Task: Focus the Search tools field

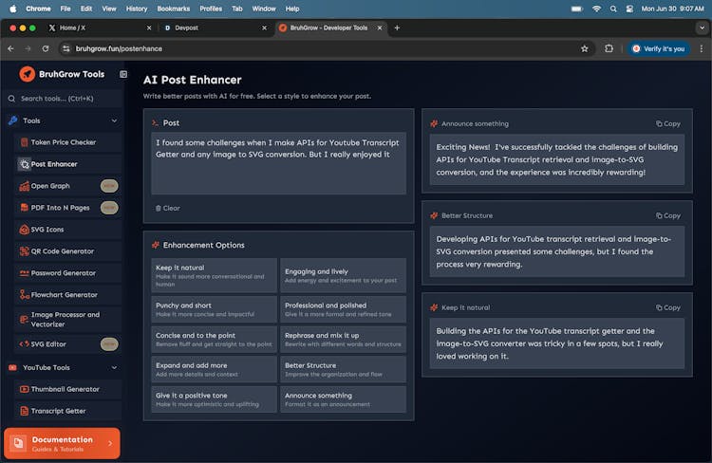Action: (x=62, y=98)
